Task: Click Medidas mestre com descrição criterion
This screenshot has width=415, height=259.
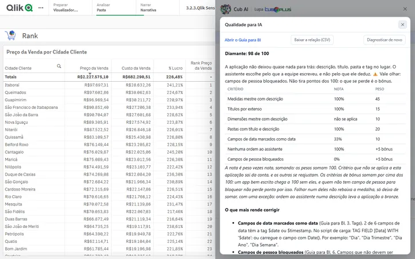Action: pyautogui.click(x=315, y=99)
